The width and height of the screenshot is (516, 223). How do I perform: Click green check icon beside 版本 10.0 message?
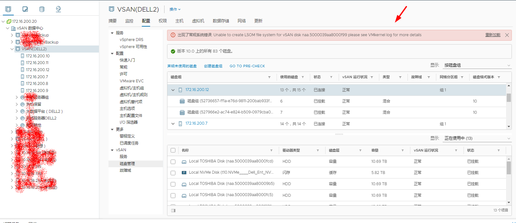tap(173, 51)
